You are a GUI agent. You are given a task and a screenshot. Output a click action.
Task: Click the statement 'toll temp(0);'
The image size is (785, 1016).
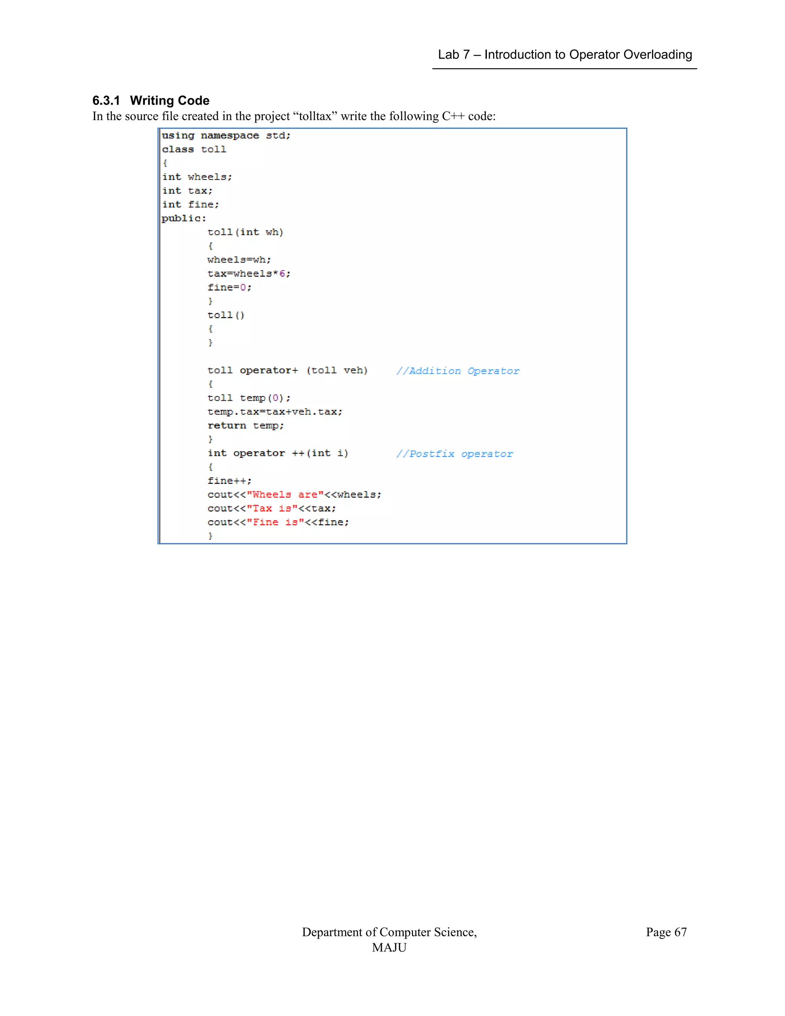tap(249, 398)
